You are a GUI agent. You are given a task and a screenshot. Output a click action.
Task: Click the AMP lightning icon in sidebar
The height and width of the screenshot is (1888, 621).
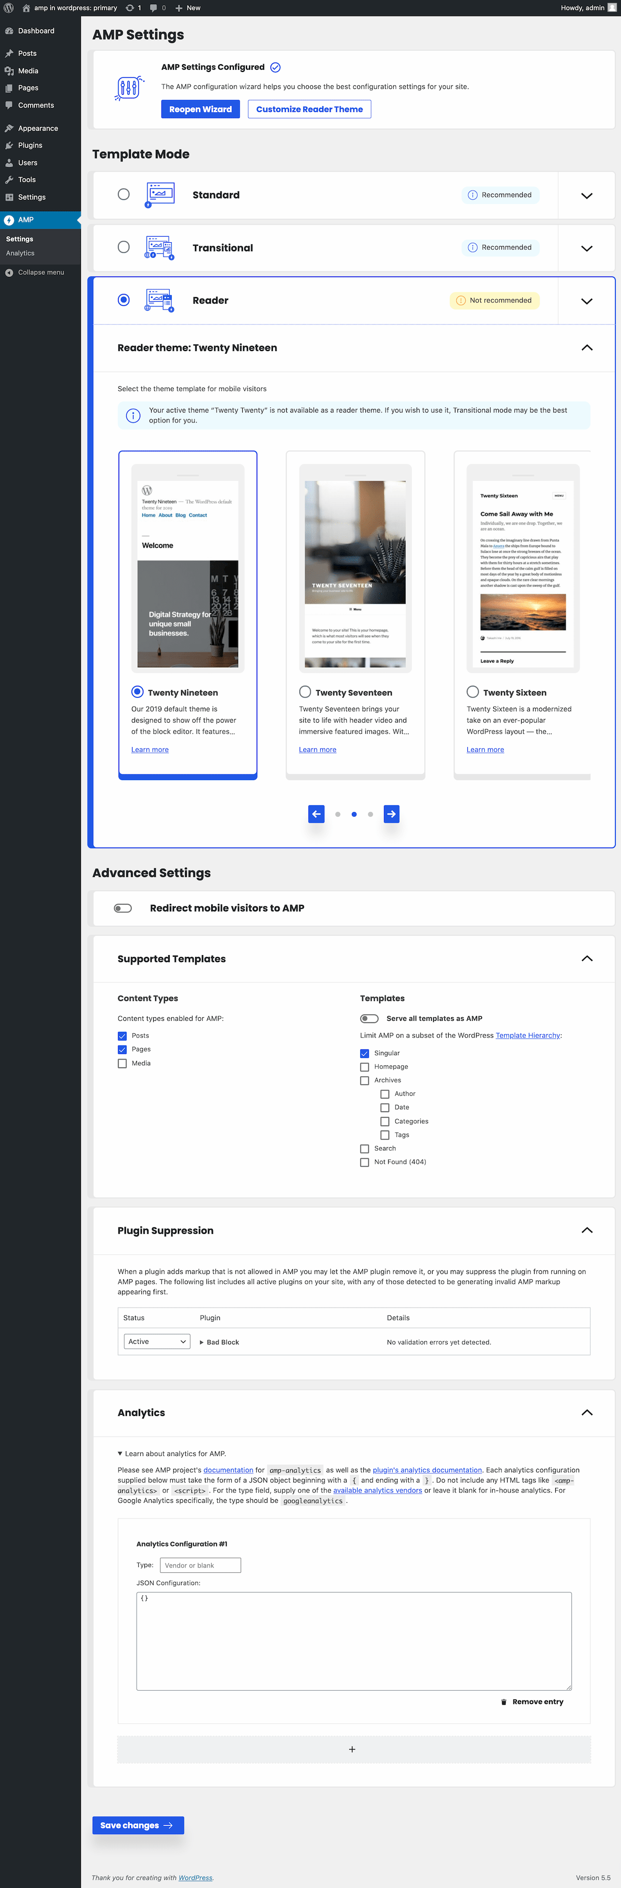pyautogui.click(x=9, y=220)
